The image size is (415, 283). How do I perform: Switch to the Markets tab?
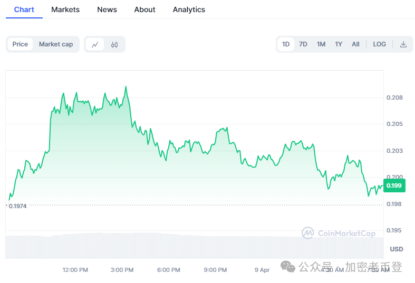tap(65, 9)
